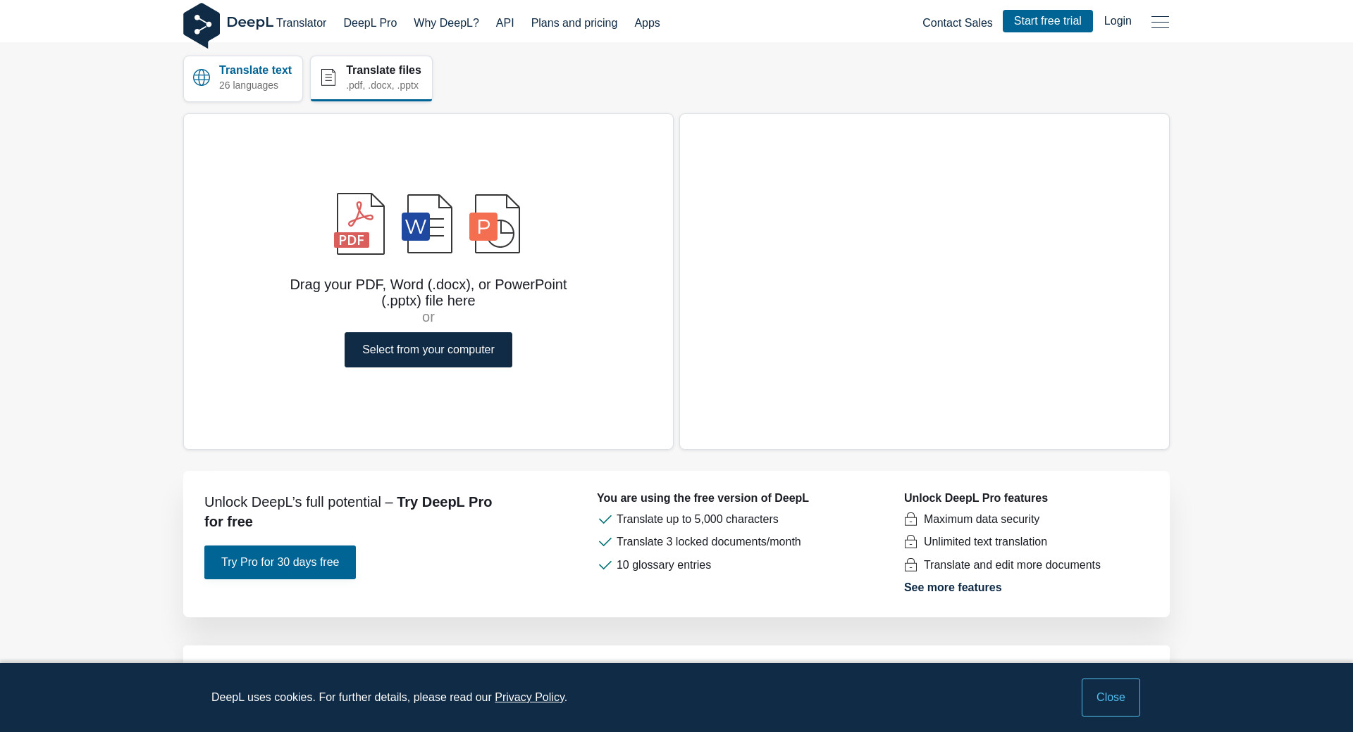Click the lock icon beside Maximum data security

click(910, 519)
